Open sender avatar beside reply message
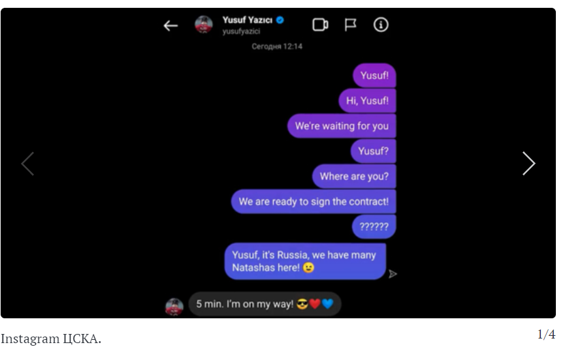This screenshot has width=565, height=347. pyautogui.click(x=174, y=307)
